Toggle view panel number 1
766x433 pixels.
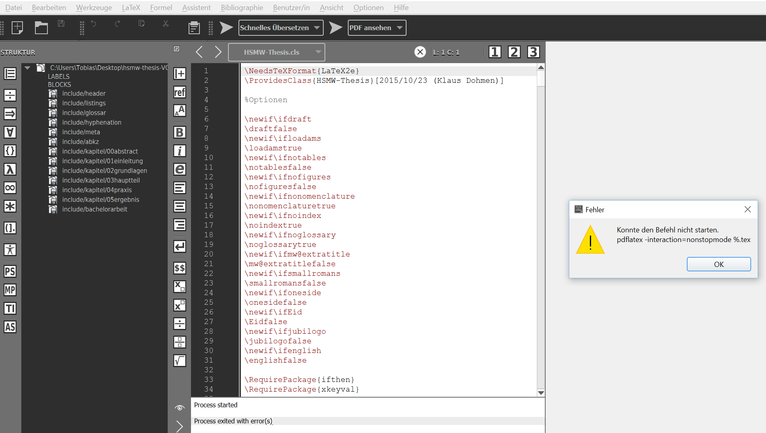[495, 52]
